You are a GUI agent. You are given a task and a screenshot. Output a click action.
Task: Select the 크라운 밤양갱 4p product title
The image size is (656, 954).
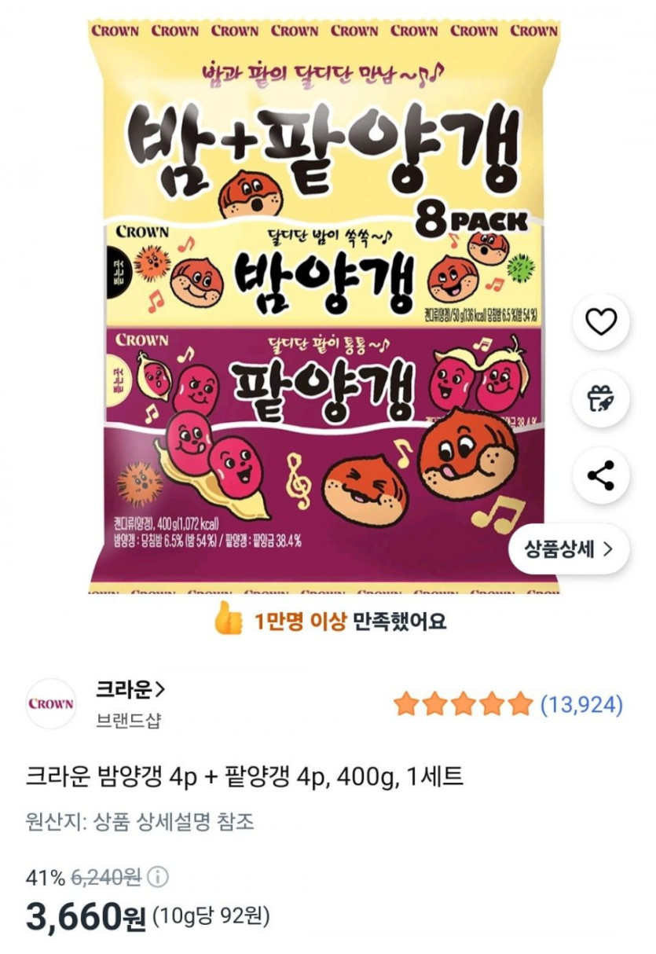pos(245,777)
